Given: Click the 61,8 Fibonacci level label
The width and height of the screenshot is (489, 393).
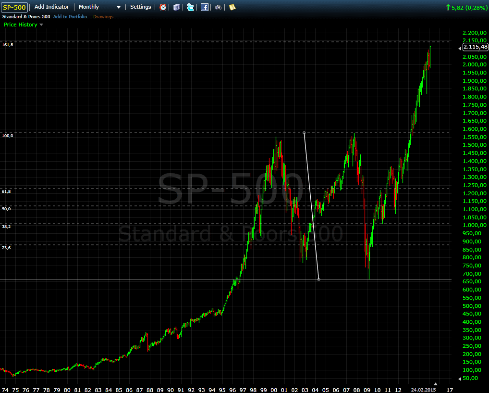Looking at the screenshot, I should point(6,191).
